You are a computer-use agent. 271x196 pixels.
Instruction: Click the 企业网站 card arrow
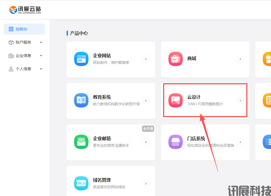[146, 59]
